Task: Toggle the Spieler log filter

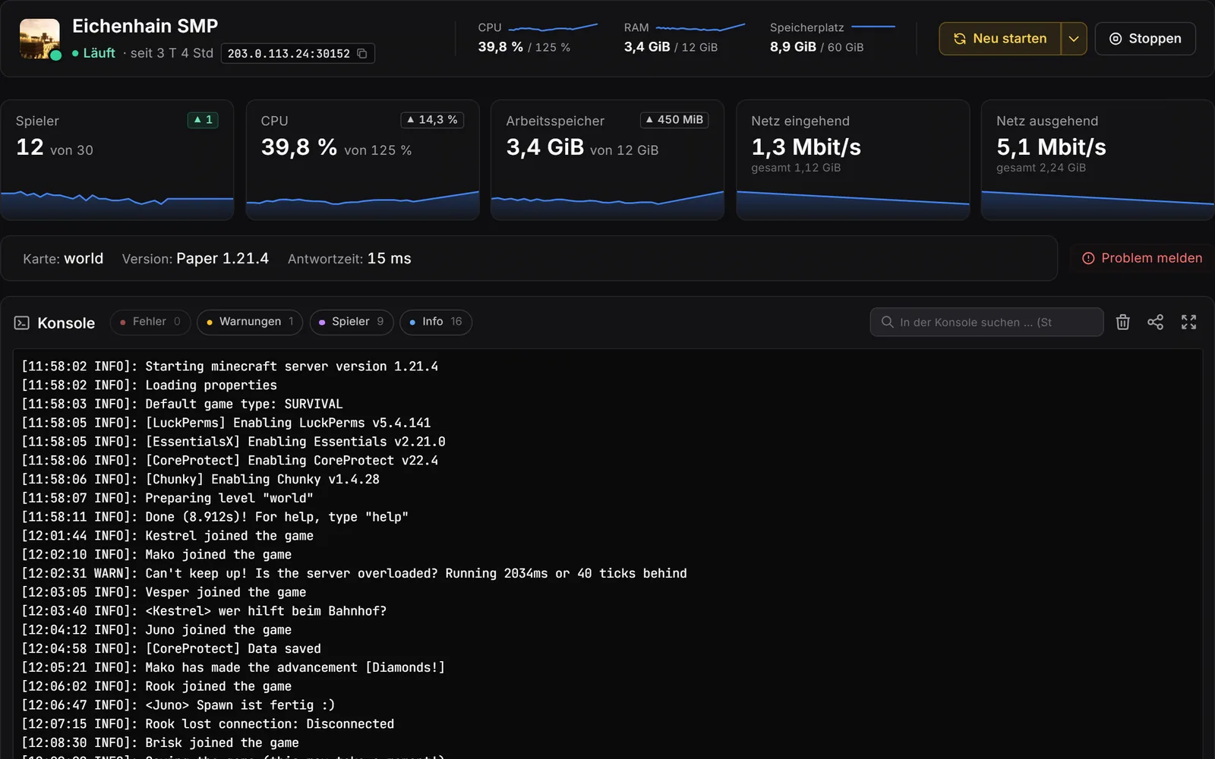Action: coord(352,322)
